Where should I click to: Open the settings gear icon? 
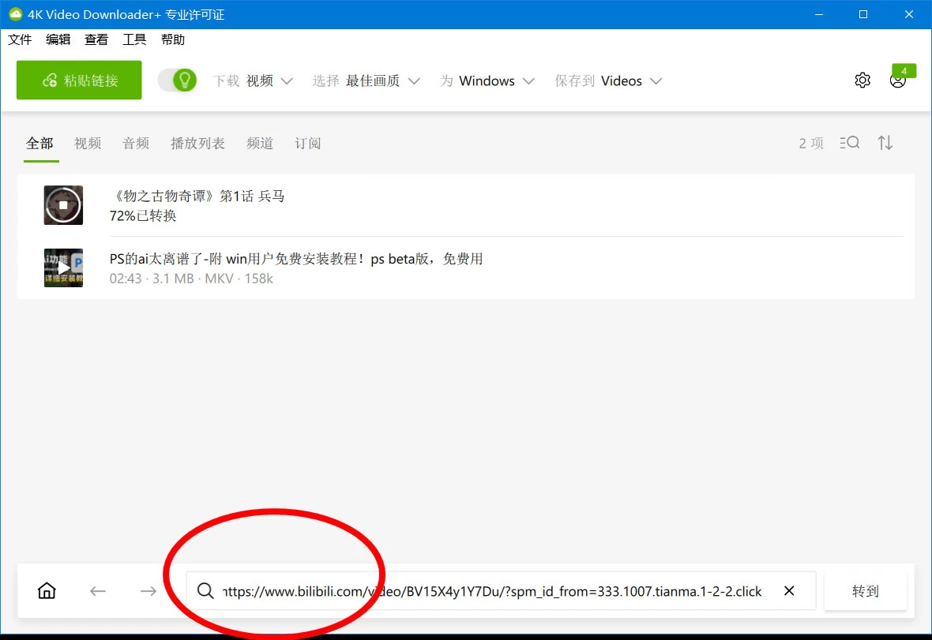[x=862, y=80]
